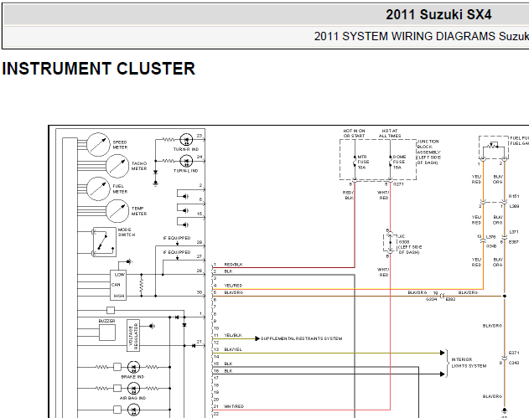This screenshot has width=529, height=418.
Task: Click the fuel meter gauge symbol
Action: pyautogui.click(x=98, y=188)
